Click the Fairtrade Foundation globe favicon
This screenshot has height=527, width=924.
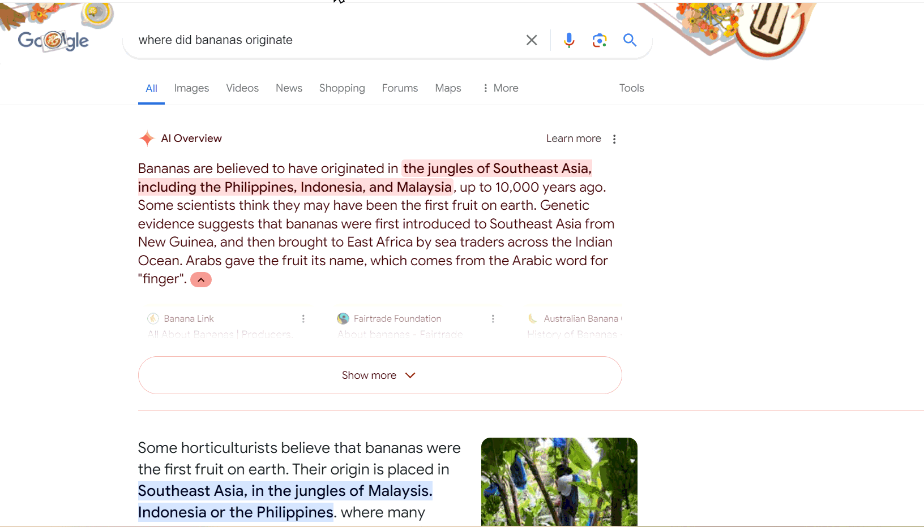(343, 319)
